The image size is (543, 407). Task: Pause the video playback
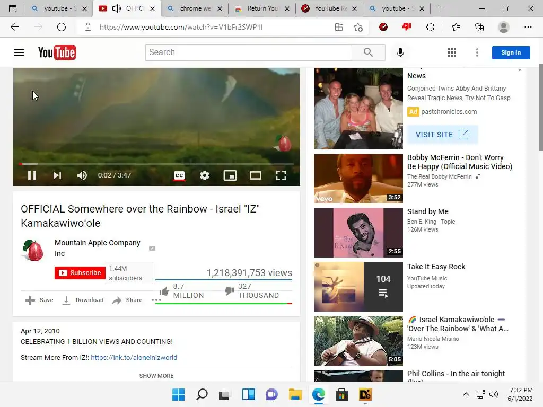point(32,175)
